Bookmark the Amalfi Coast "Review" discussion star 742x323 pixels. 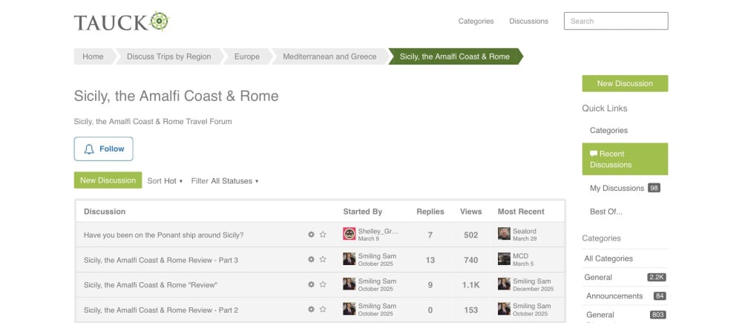point(323,284)
